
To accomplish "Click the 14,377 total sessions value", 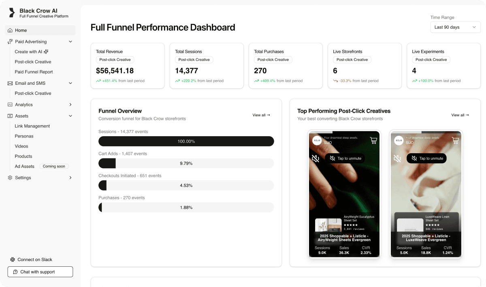I will [186, 71].
